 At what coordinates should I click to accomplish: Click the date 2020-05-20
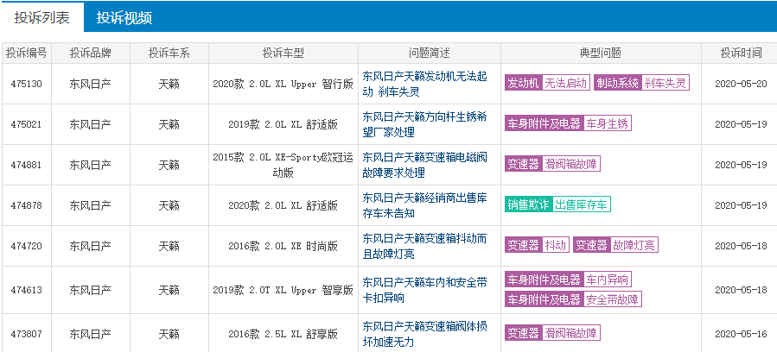pyautogui.click(x=741, y=84)
